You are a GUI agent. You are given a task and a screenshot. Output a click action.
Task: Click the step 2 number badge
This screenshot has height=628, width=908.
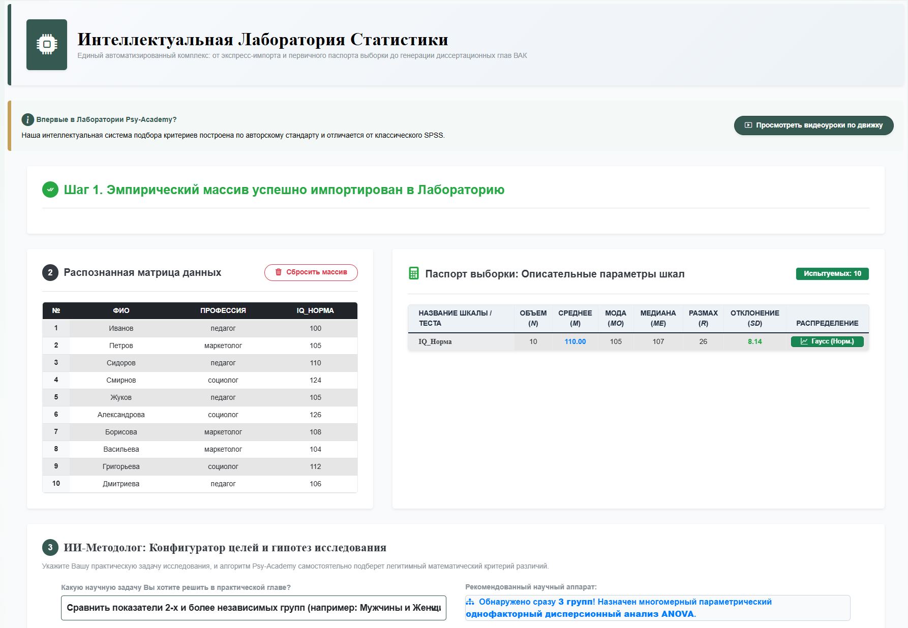pyautogui.click(x=50, y=272)
